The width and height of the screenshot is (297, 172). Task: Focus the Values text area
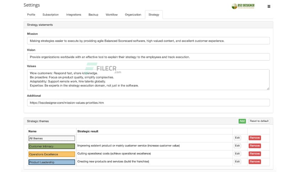coord(148,79)
